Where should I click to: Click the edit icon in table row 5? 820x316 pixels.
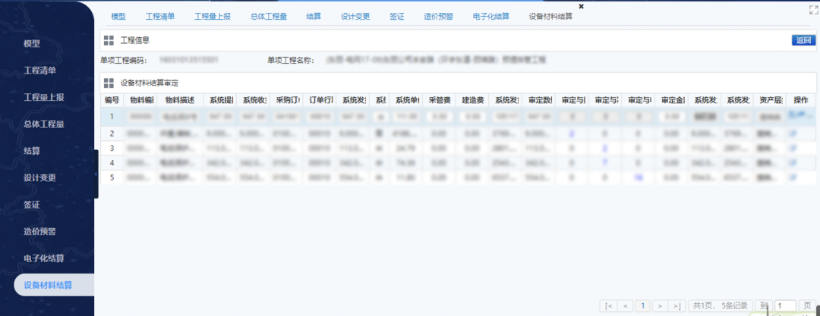coord(793,177)
